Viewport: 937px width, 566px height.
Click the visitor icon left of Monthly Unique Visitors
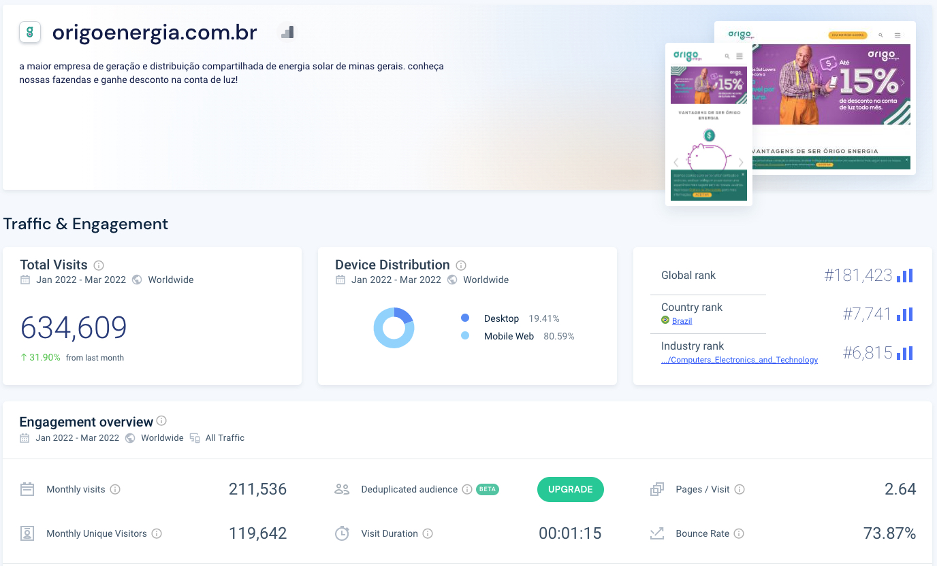pos(27,533)
